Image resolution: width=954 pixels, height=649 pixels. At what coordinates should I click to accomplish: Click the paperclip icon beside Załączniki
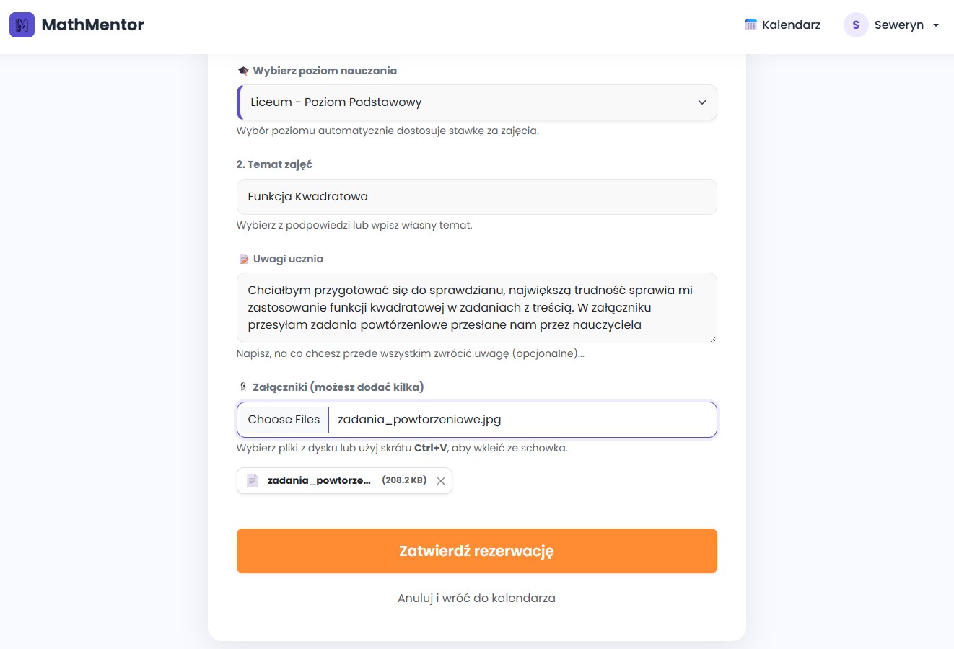pyautogui.click(x=242, y=387)
